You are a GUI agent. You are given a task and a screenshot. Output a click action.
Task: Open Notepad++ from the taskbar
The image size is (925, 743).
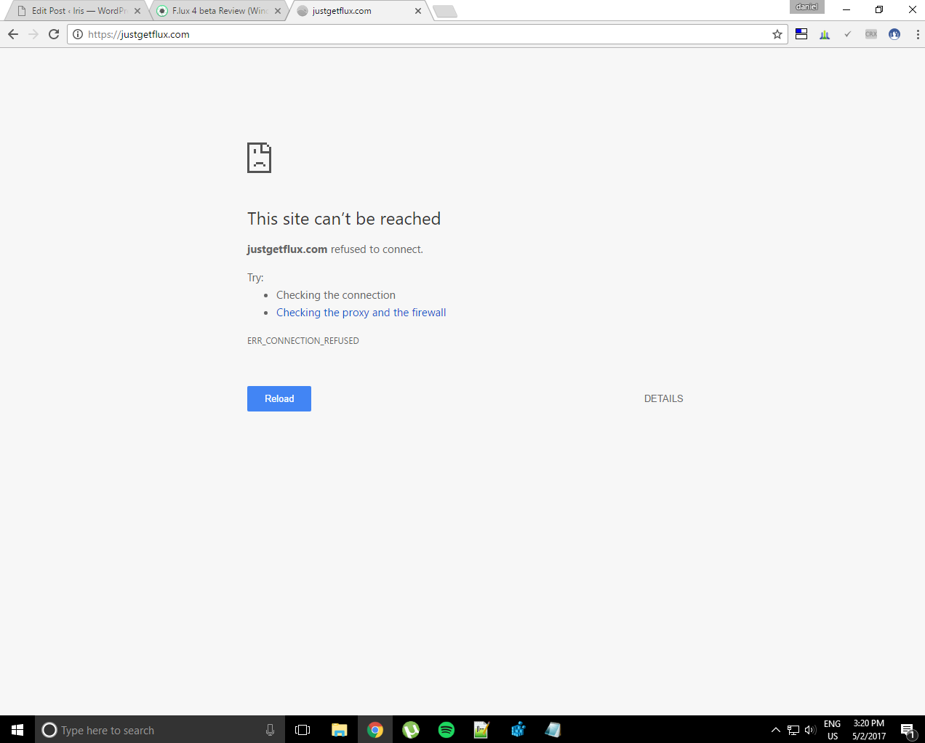click(x=481, y=730)
